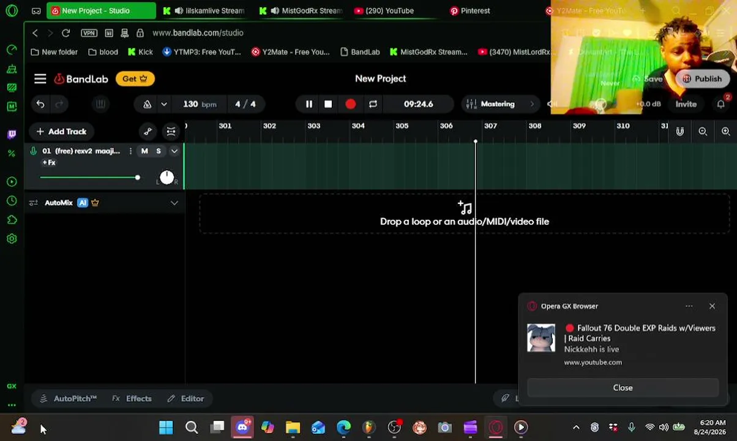
Task: Start recording with the red button
Action: [350, 104]
